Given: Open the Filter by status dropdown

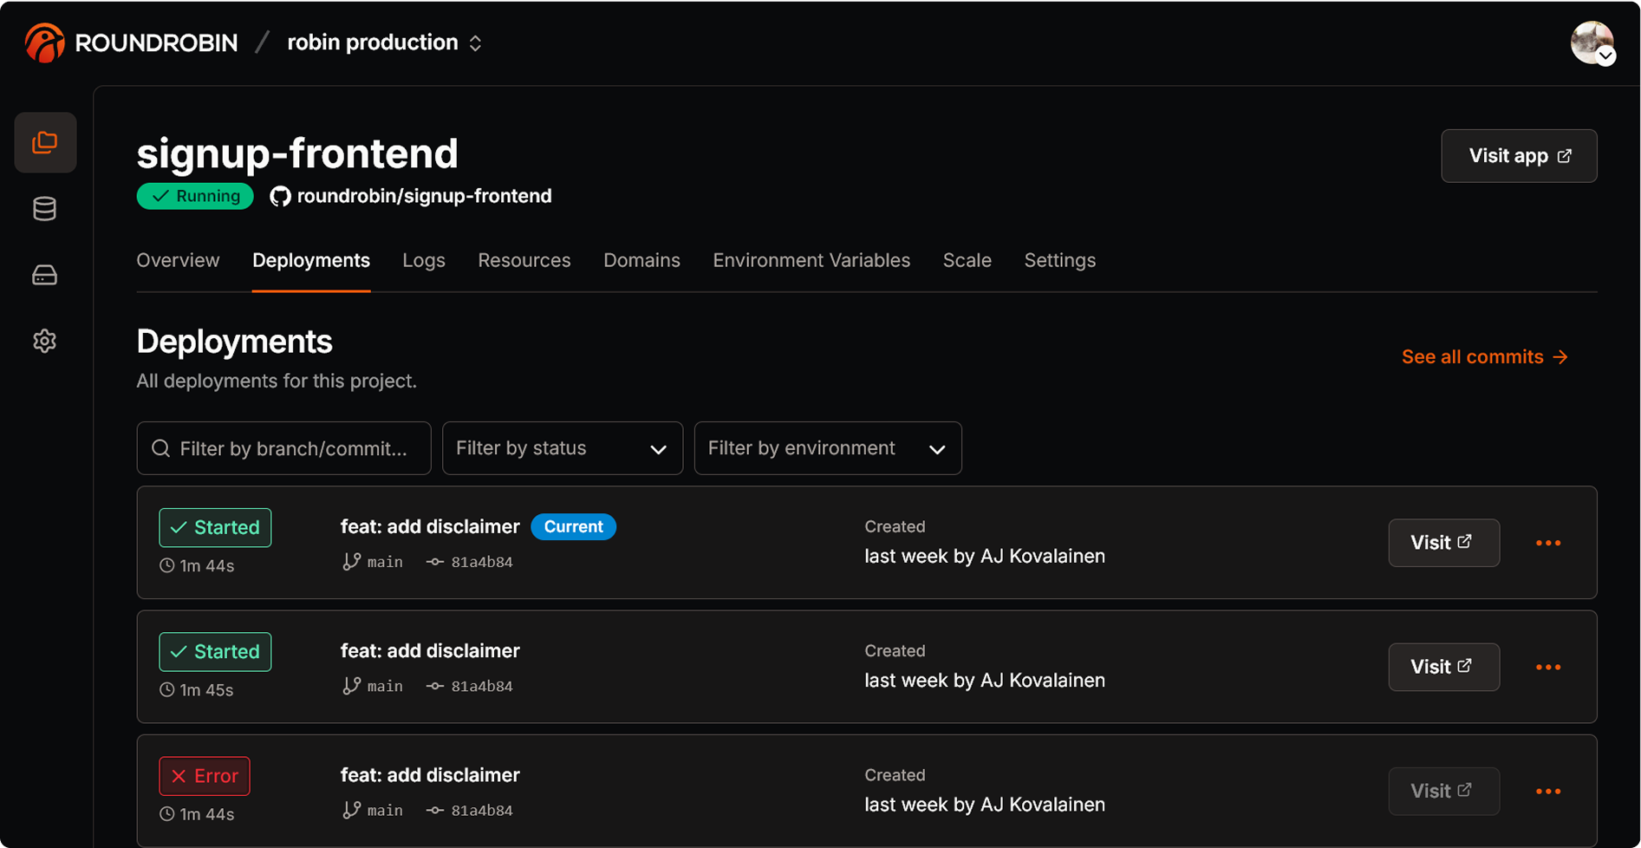Looking at the screenshot, I should tap(562, 448).
